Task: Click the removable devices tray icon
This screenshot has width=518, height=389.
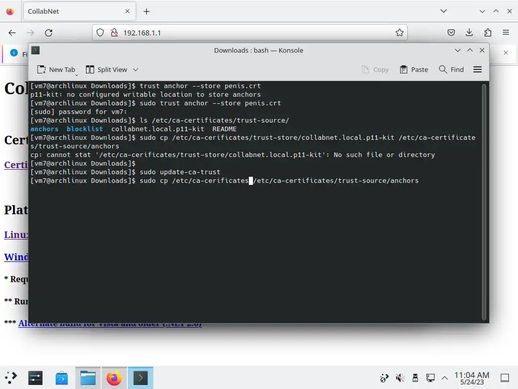Action: [x=415, y=378]
